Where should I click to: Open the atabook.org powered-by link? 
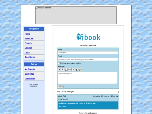click(x=92, y=113)
